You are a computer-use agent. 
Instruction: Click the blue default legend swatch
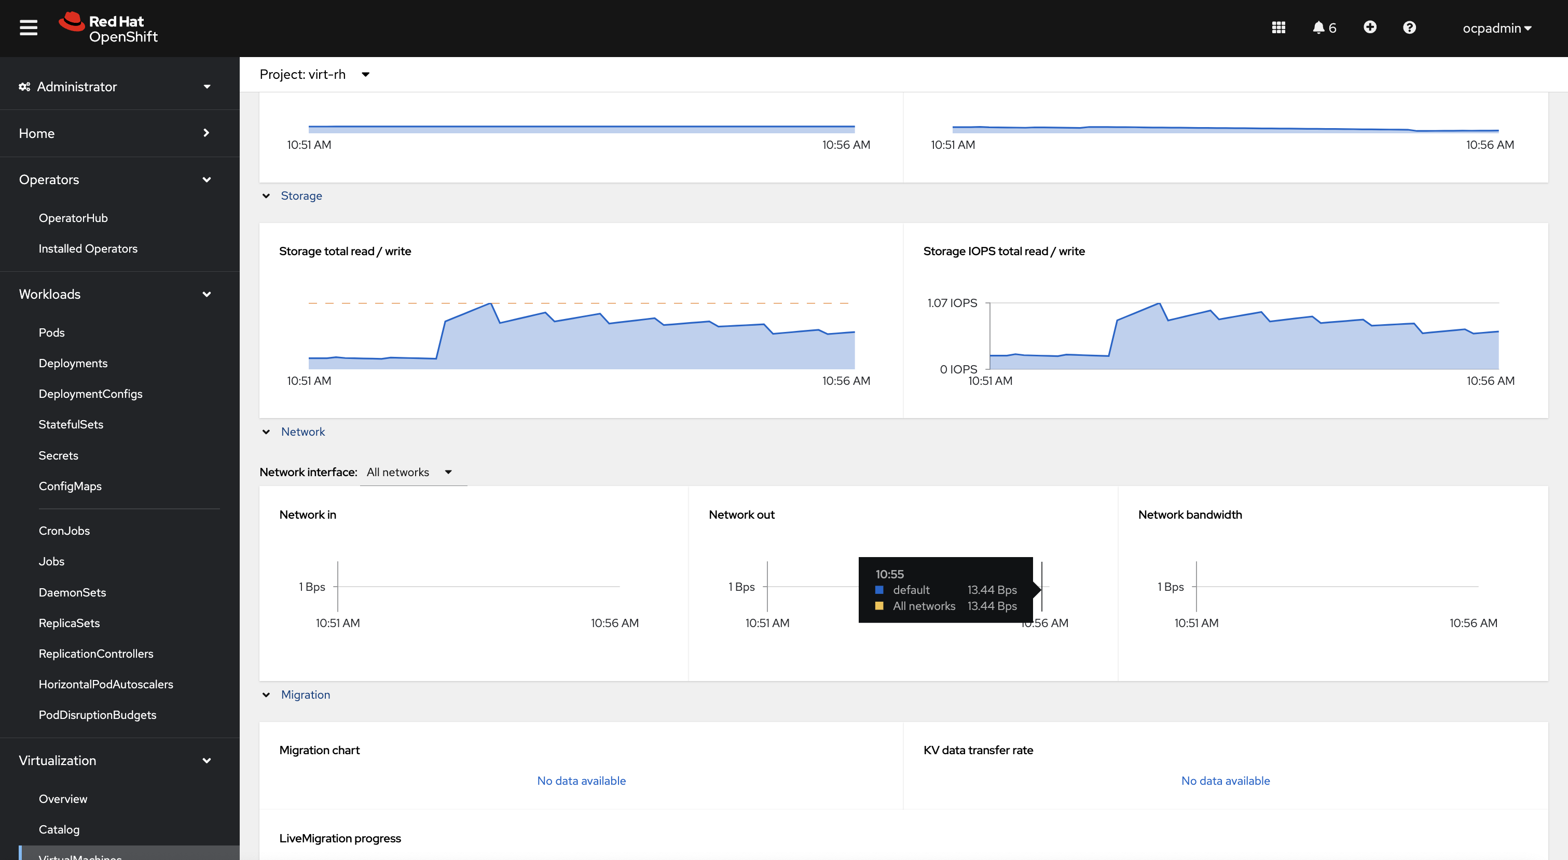click(879, 590)
